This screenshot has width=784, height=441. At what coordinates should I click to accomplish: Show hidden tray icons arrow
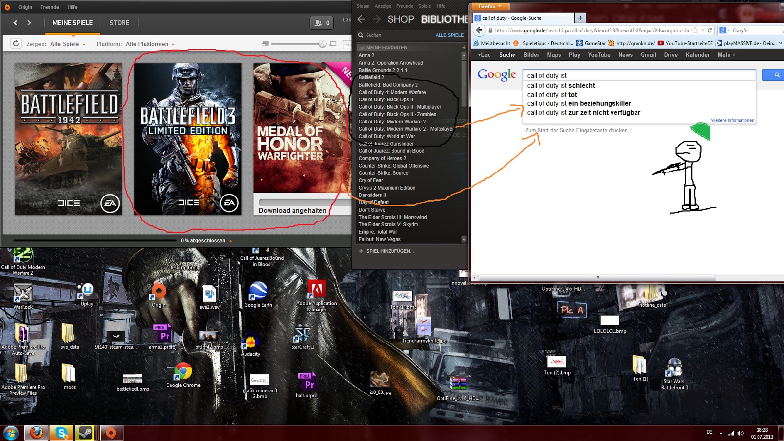coord(721,433)
